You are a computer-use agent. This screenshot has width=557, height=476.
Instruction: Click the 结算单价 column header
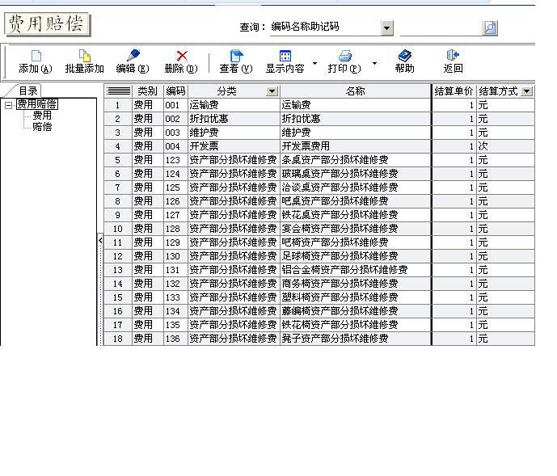454,91
